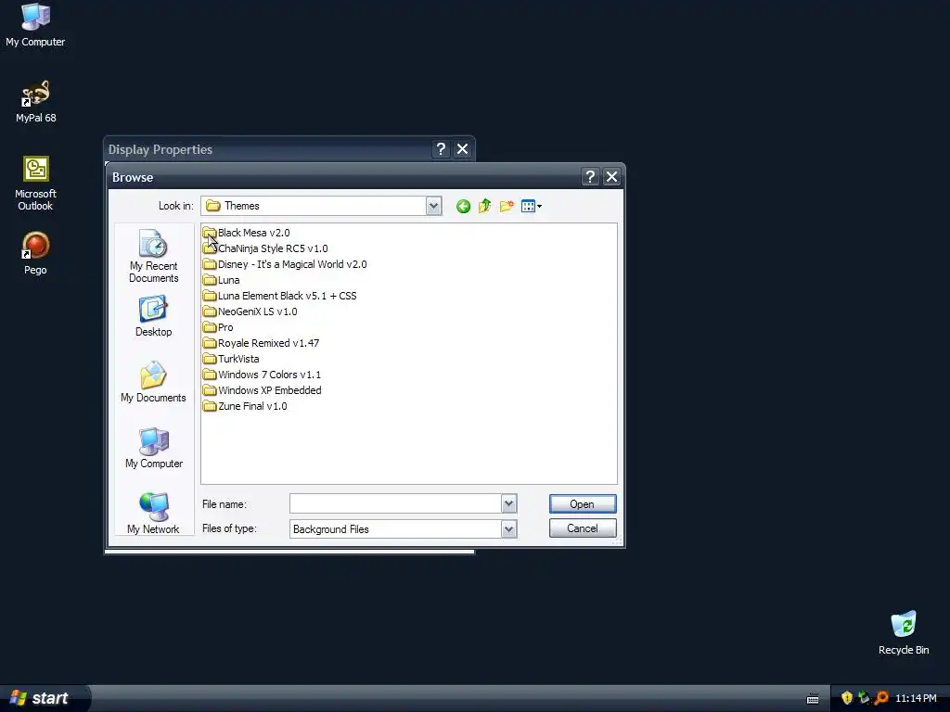Click the File name input field
Image resolution: width=950 pixels, height=712 pixels.
(395, 503)
